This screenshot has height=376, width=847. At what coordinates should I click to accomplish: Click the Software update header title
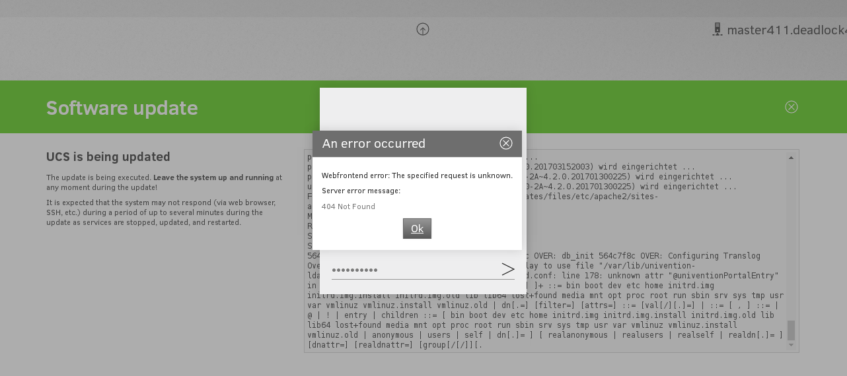(122, 108)
